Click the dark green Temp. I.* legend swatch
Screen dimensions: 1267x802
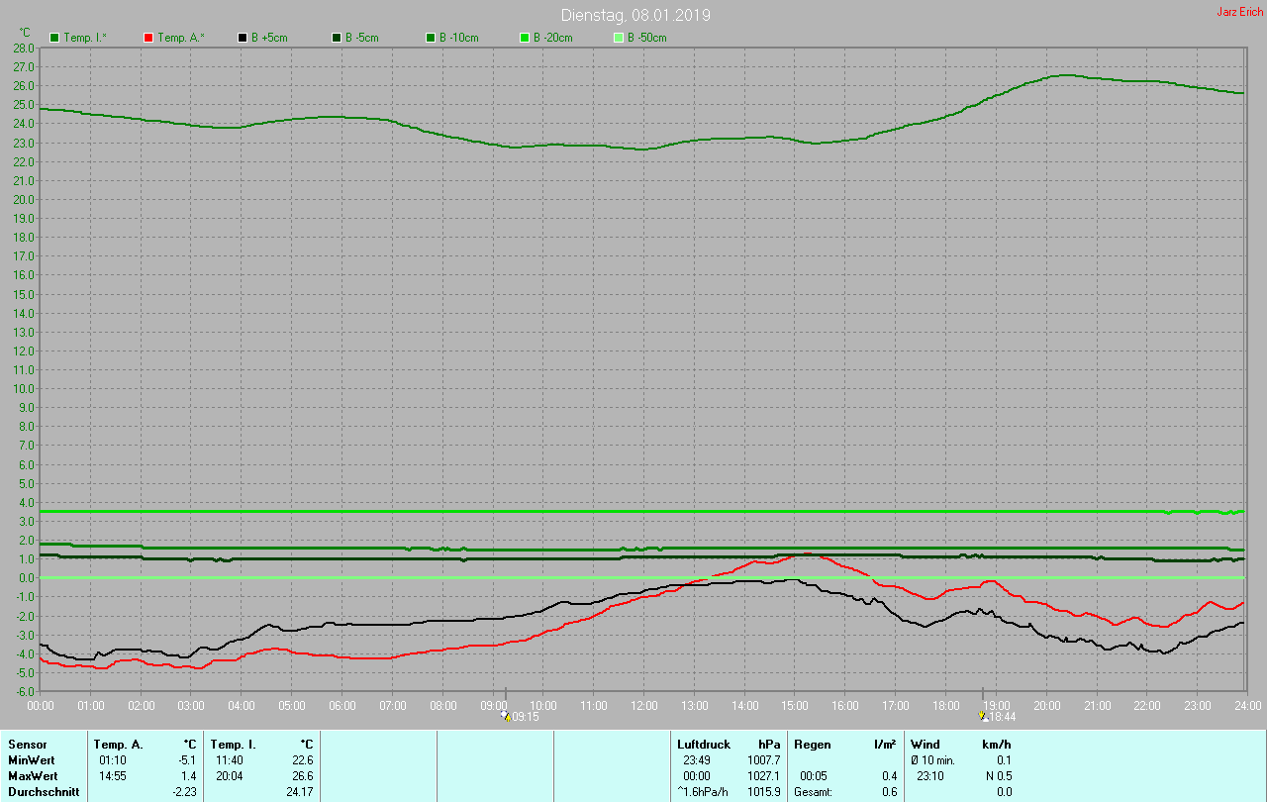[x=53, y=38]
